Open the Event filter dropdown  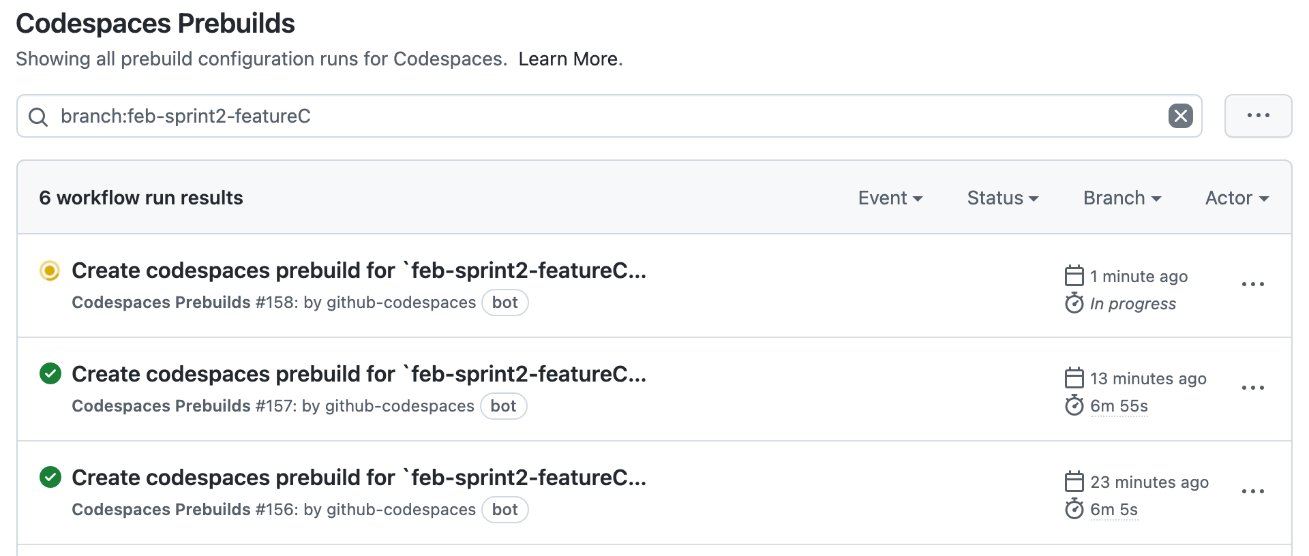tap(890, 198)
